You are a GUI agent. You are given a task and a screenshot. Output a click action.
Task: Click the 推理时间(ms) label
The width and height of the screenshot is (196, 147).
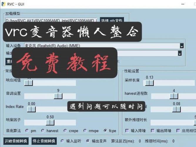pyautogui.click(x=157, y=141)
